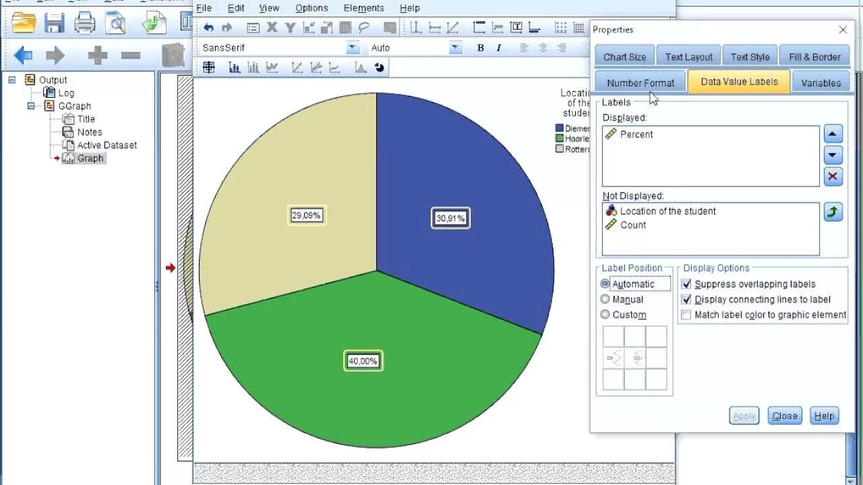
Task: Select the Log item in output tree
Action: [66, 93]
